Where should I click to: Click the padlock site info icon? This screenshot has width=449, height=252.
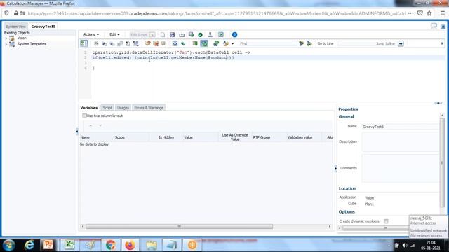(16, 13)
